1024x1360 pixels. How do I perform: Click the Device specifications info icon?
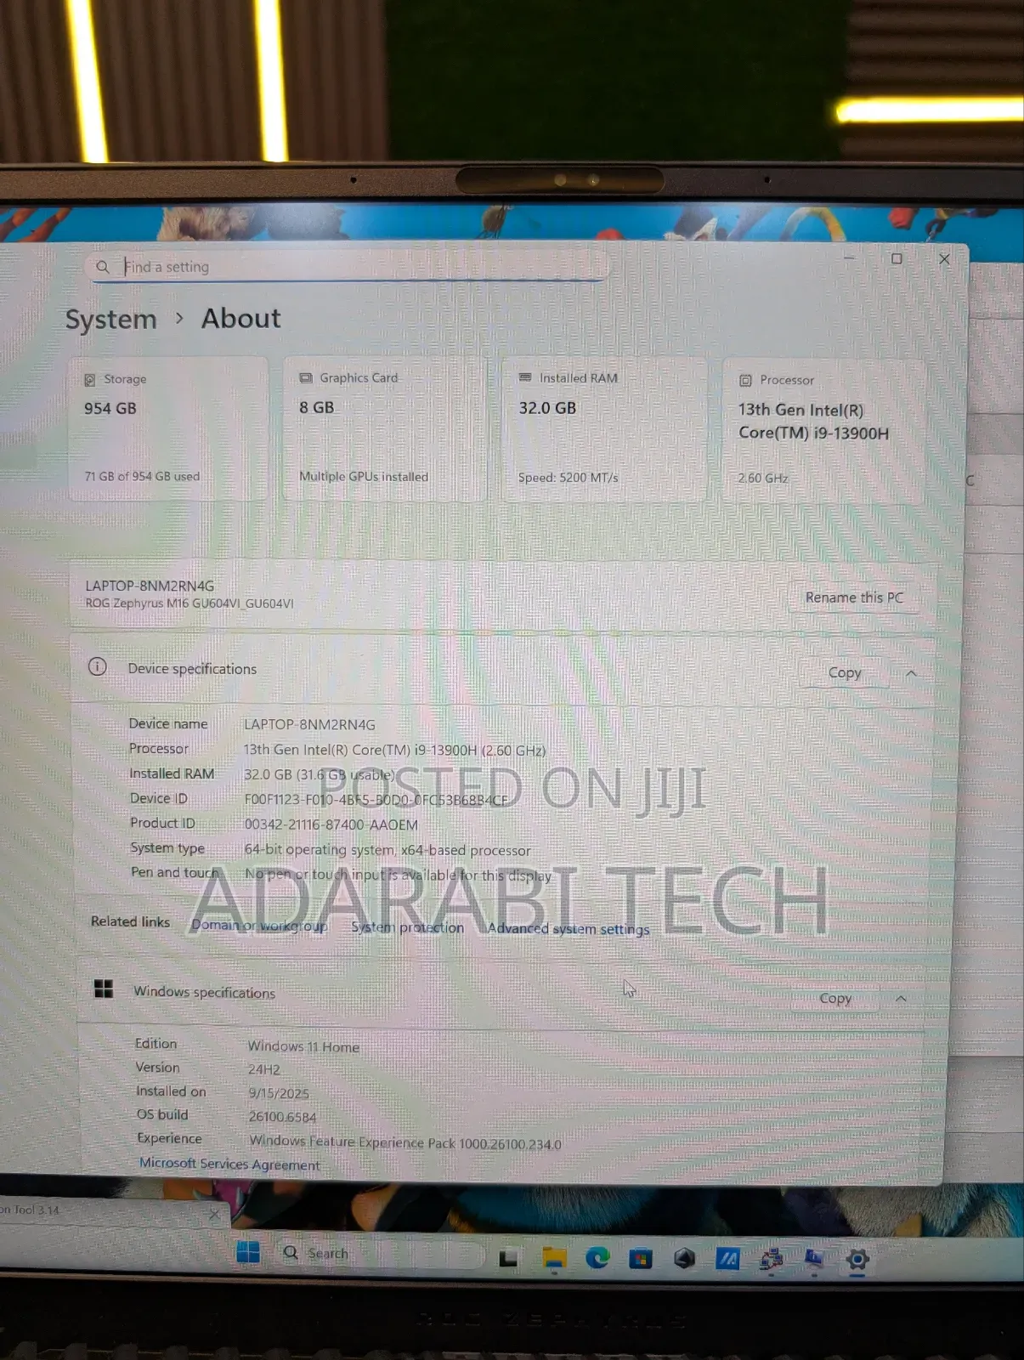[x=98, y=667]
